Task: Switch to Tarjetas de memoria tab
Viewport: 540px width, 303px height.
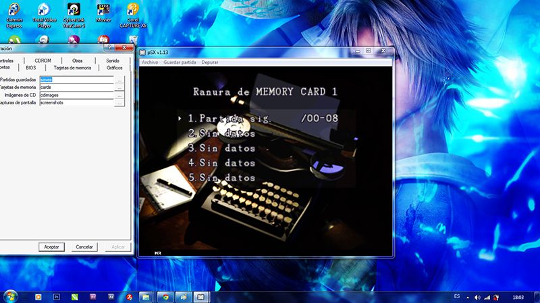Action: 72,68
